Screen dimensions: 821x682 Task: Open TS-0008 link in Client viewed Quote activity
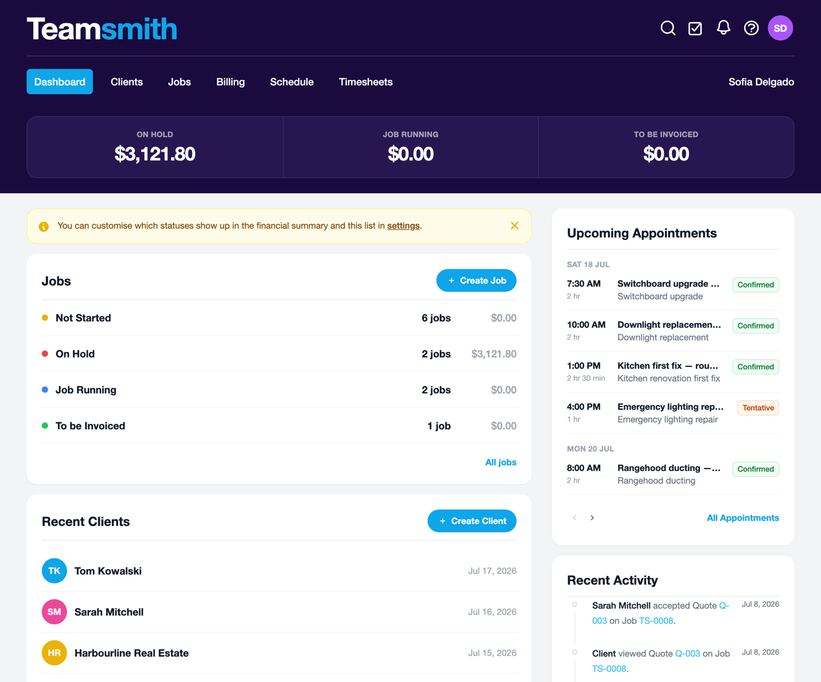tap(609, 669)
